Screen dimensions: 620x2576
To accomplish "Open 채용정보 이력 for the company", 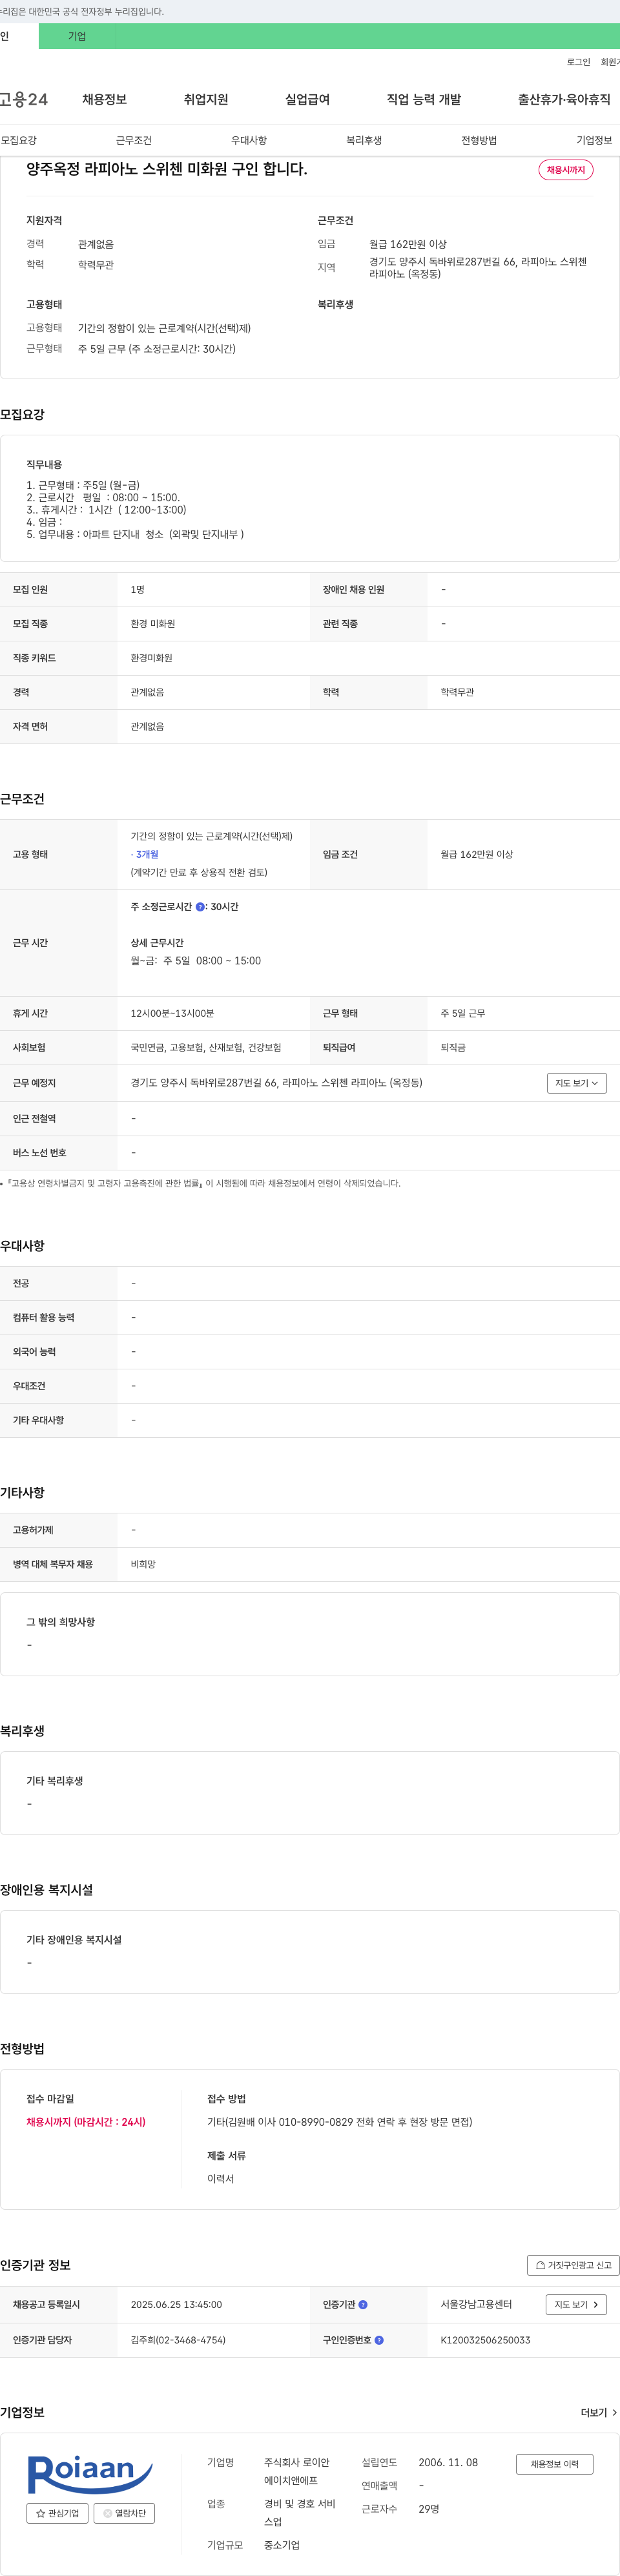I will pos(554,2464).
